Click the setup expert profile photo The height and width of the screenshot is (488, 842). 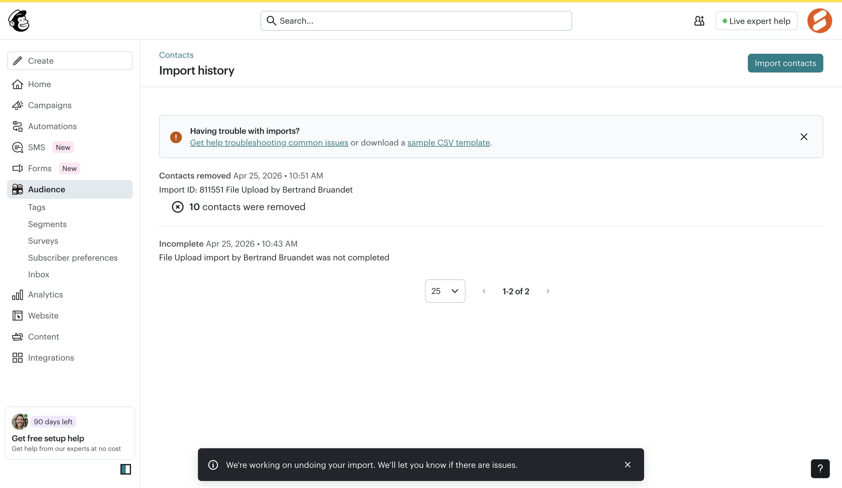click(x=20, y=422)
